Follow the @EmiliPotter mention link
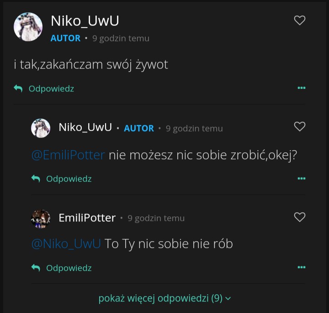This screenshot has width=329, height=313. coord(68,155)
